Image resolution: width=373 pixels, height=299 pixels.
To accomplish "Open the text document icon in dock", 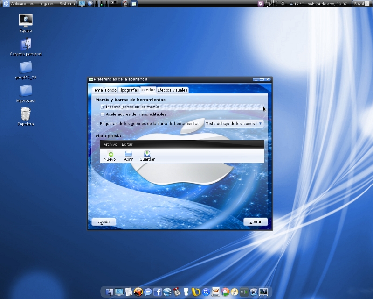I will 129,292.
